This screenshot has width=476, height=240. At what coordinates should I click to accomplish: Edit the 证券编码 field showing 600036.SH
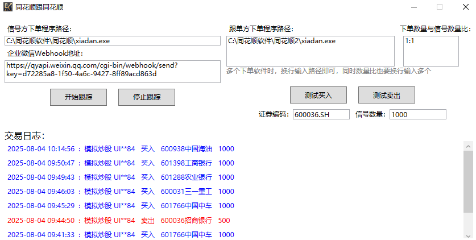tap(321, 114)
